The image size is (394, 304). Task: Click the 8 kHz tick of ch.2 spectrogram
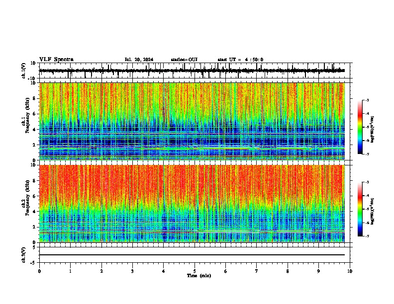point(34,181)
